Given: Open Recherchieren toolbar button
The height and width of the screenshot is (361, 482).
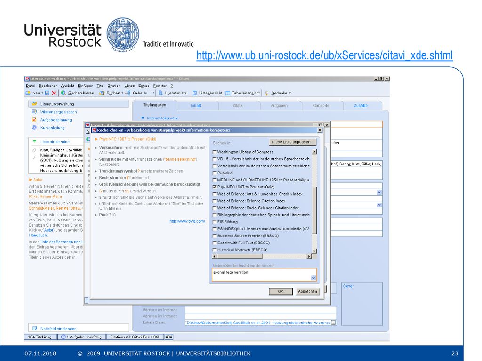Looking at the screenshot, I should point(79,93).
